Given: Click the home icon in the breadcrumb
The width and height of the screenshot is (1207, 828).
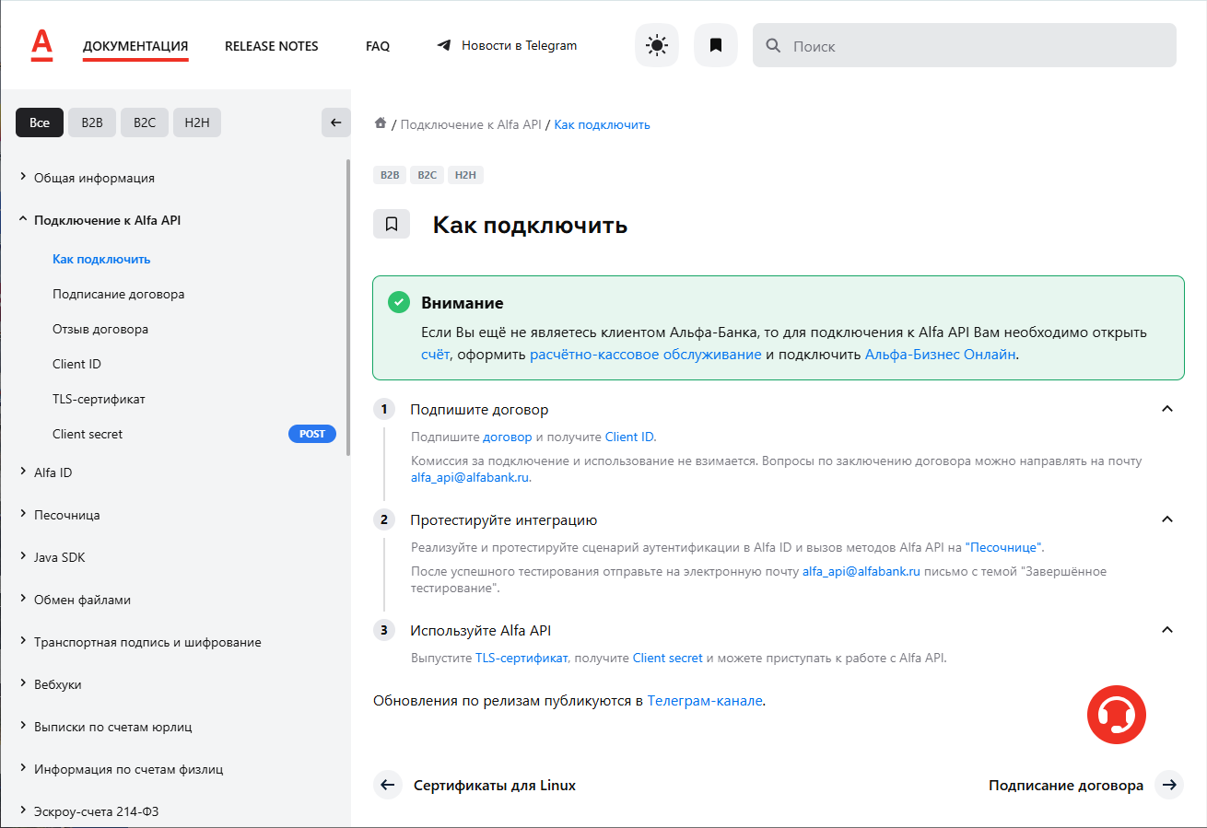Looking at the screenshot, I should coord(380,124).
